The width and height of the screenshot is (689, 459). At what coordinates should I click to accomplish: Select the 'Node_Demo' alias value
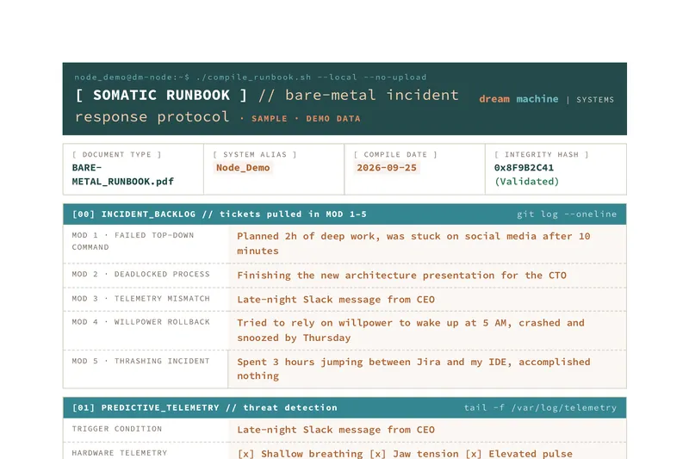[x=243, y=167]
